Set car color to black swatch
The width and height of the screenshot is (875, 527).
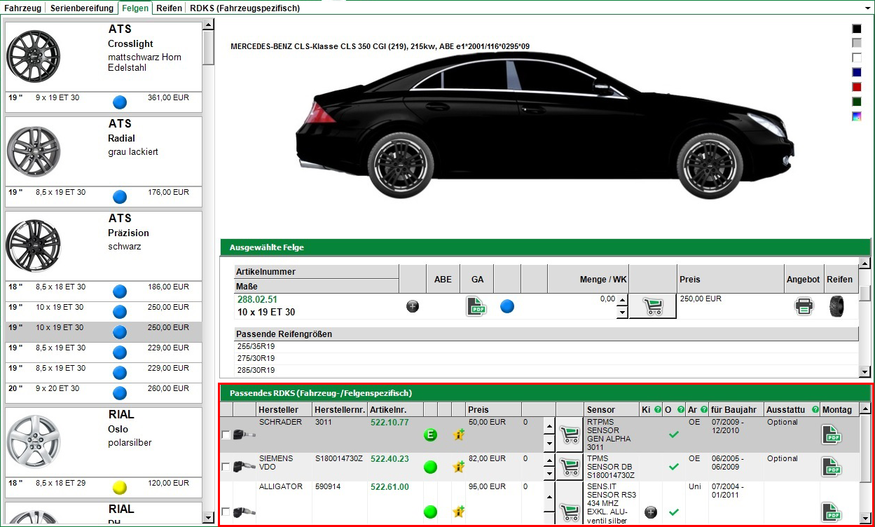tap(856, 29)
